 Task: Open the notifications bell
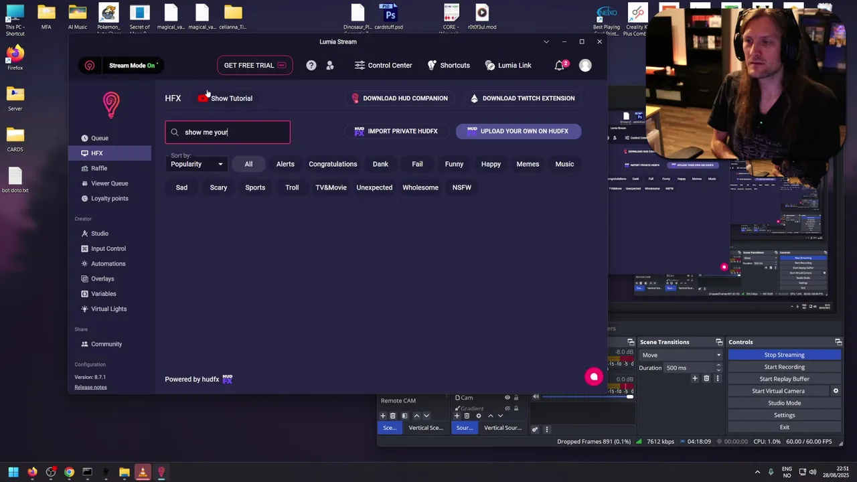click(560, 65)
